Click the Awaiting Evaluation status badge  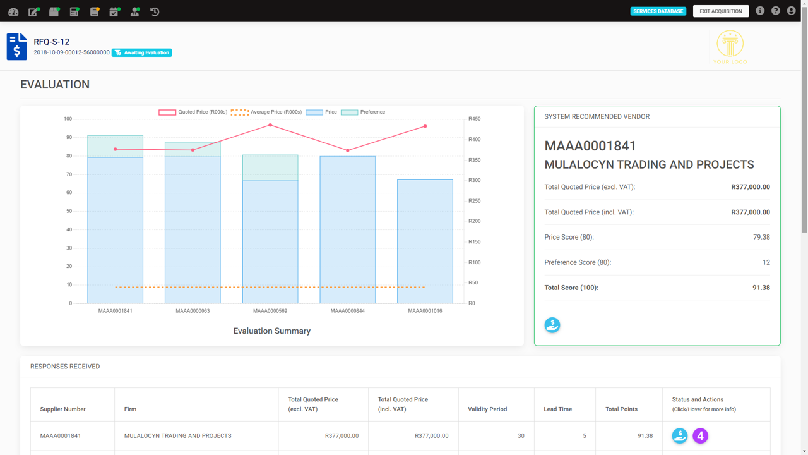(x=142, y=52)
